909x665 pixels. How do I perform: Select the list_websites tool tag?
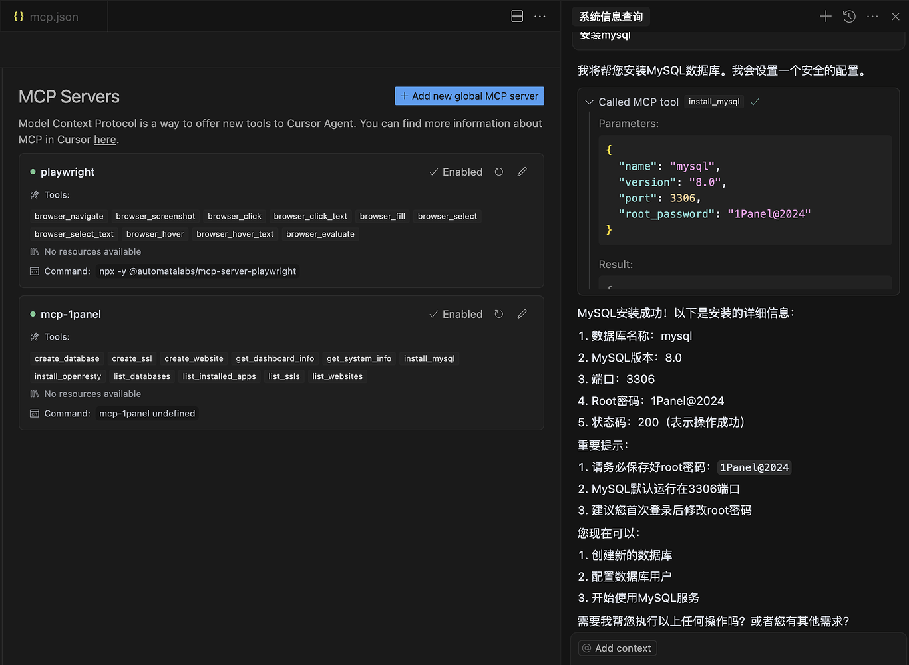337,376
